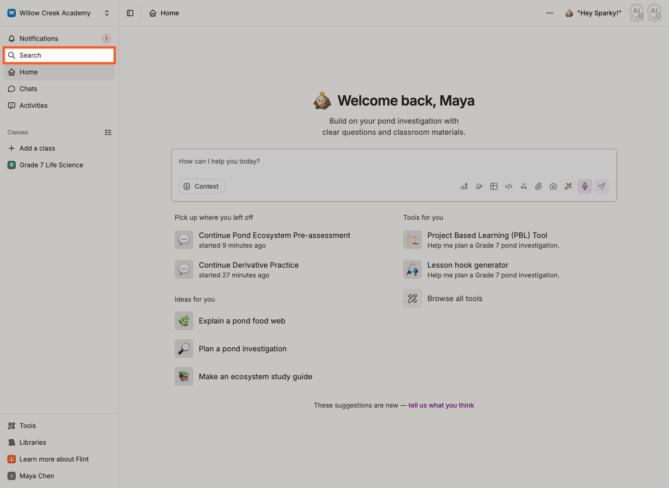Click the "Hey Sparky!" button
This screenshot has width=669, height=488.
coord(593,13)
